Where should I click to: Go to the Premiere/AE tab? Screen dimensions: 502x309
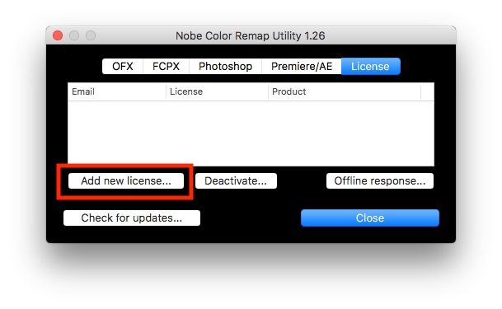(302, 66)
